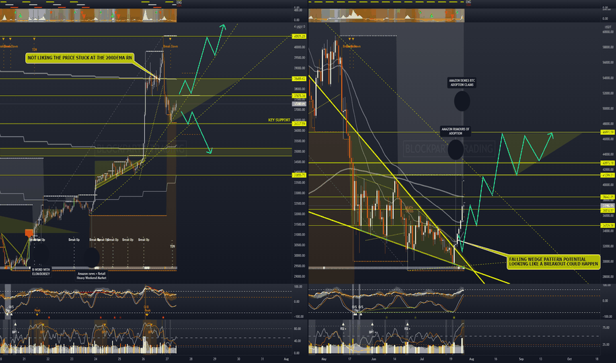Open the NOT LIKING THE PRICE STUCK callout

[80, 57]
